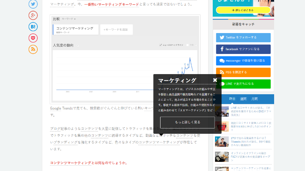
Task: Open article LINE 谷口マサト氏らが語る
Action: coord(251,111)
